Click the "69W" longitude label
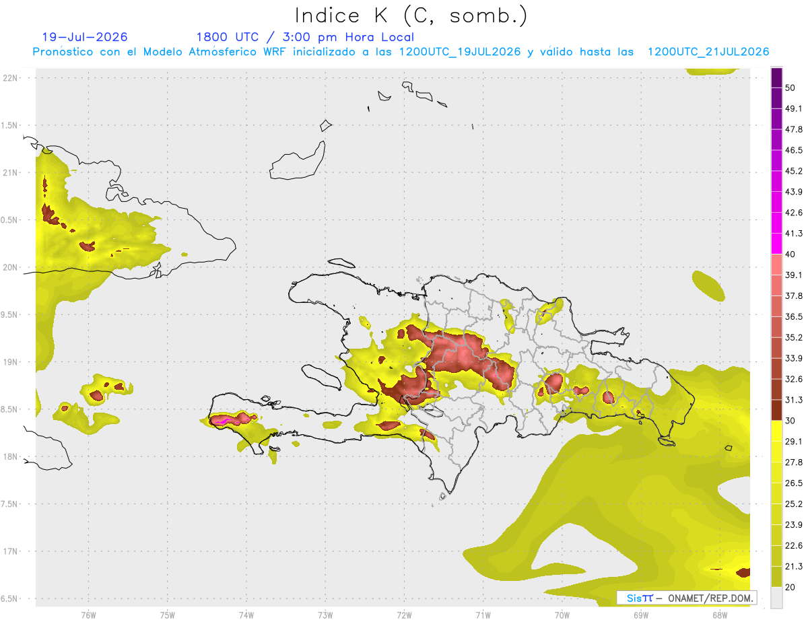The image size is (808, 624). [x=641, y=615]
